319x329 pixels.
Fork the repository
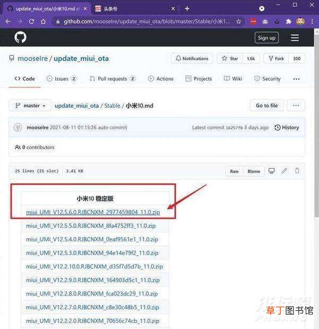276,58
